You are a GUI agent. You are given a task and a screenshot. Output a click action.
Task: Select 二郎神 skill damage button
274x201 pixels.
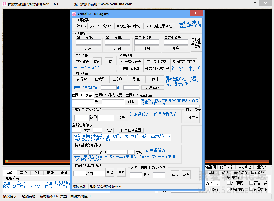[x=118, y=79]
